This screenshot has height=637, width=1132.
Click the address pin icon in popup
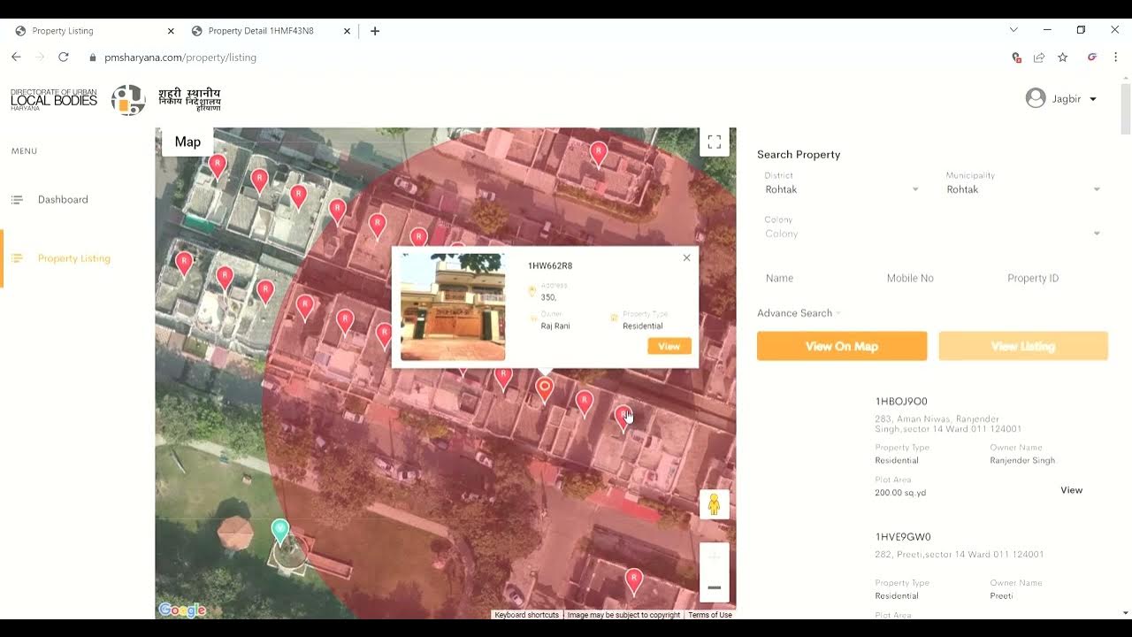pos(532,291)
